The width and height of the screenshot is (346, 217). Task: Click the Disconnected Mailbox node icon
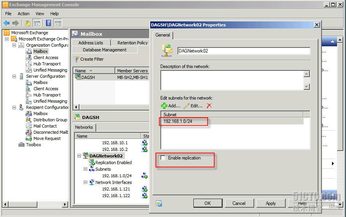point(29,132)
